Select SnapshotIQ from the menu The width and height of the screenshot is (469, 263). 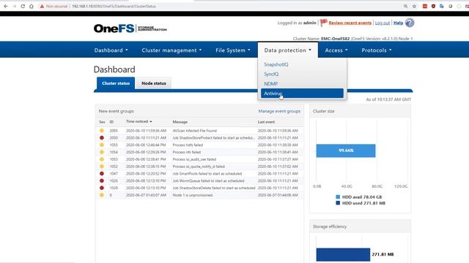point(276,64)
